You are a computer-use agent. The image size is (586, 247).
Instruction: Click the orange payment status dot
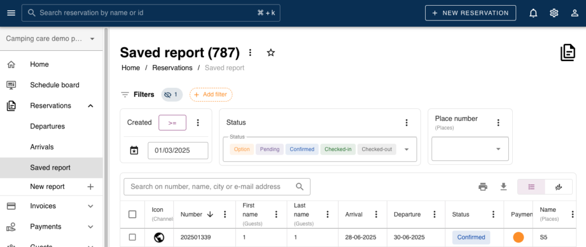[518, 237]
